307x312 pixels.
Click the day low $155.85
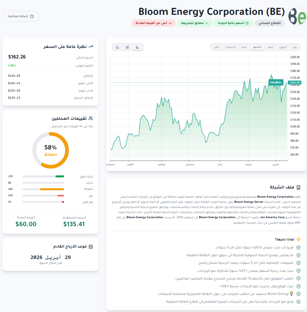(x=14, y=90)
